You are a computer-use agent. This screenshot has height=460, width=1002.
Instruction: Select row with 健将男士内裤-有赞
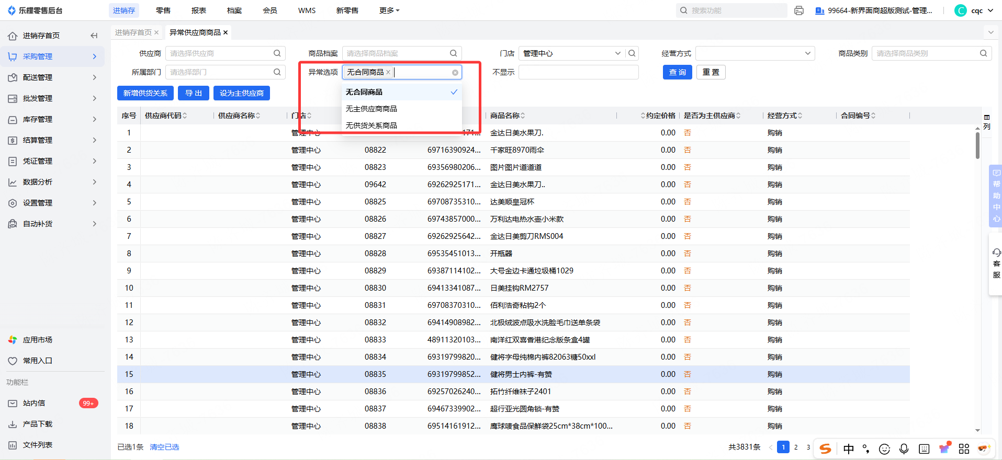pos(513,374)
